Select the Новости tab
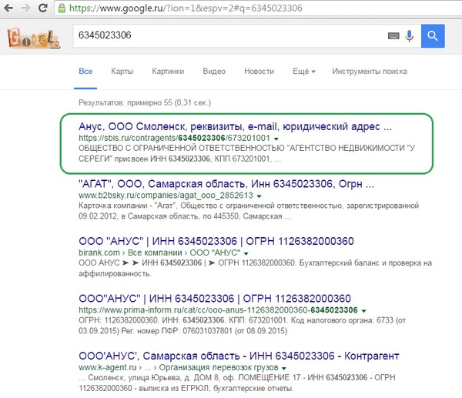Screen dimensions: 462x398 coord(259,72)
